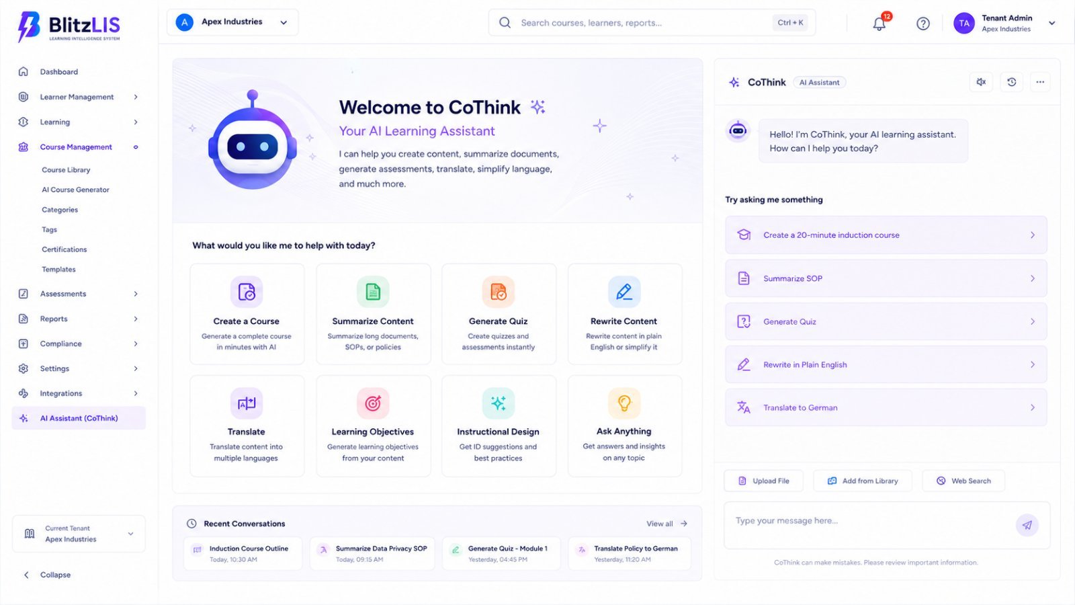The image size is (1075, 605).
Task: Choose the Generate Quiz suggestion in chat panel
Action: pos(886,321)
